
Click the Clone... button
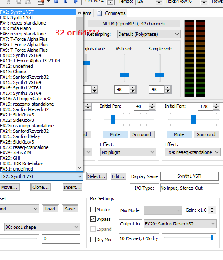tap(41, 187)
